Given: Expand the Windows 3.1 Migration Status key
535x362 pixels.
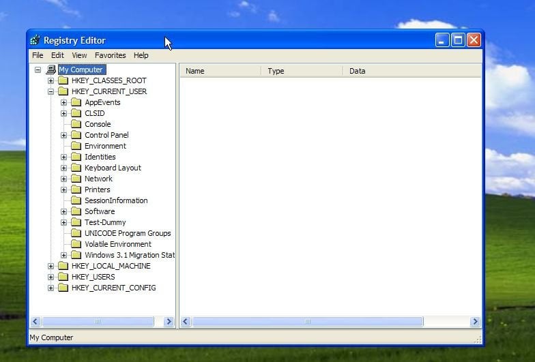Looking at the screenshot, I should coord(64,255).
